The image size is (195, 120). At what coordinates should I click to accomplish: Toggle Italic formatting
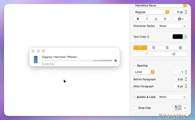147,19
